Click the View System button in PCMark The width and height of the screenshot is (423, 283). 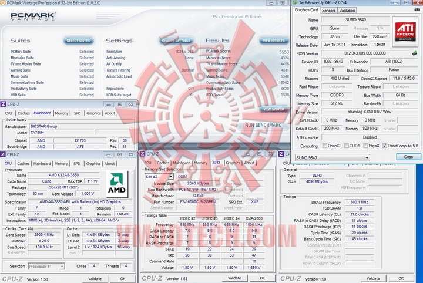[x=274, y=109]
